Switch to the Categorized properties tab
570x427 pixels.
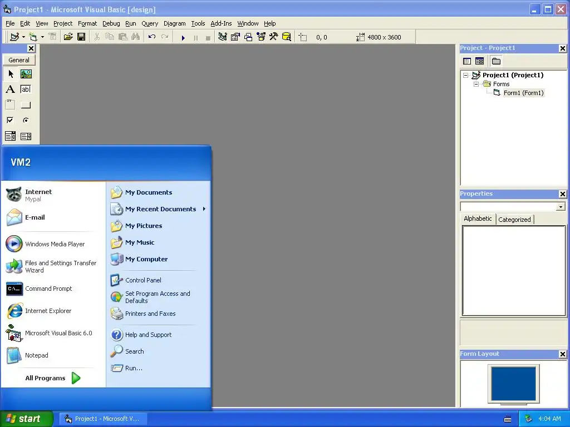[x=514, y=219]
